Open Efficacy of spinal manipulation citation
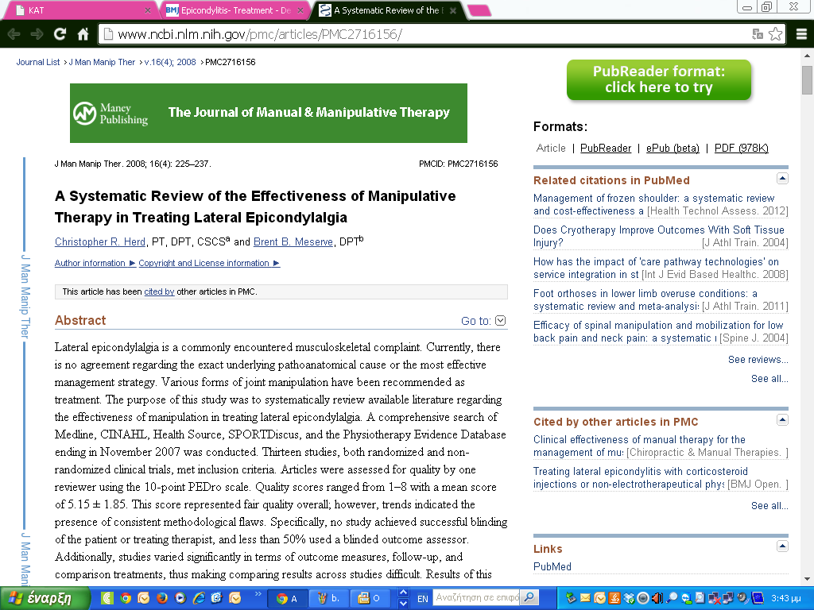The height and width of the screenshot is (610, 814). [658, 331]
